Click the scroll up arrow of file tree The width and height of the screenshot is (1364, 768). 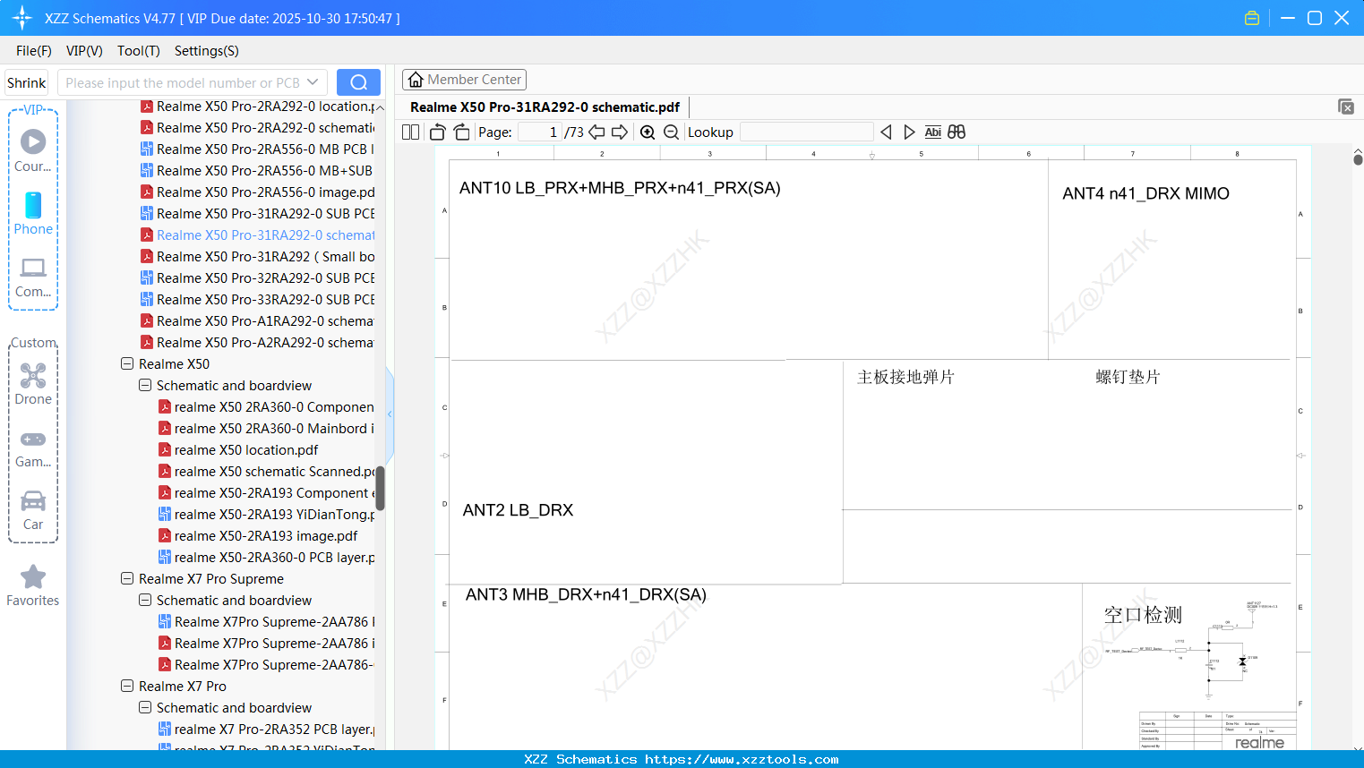[380, 107]
